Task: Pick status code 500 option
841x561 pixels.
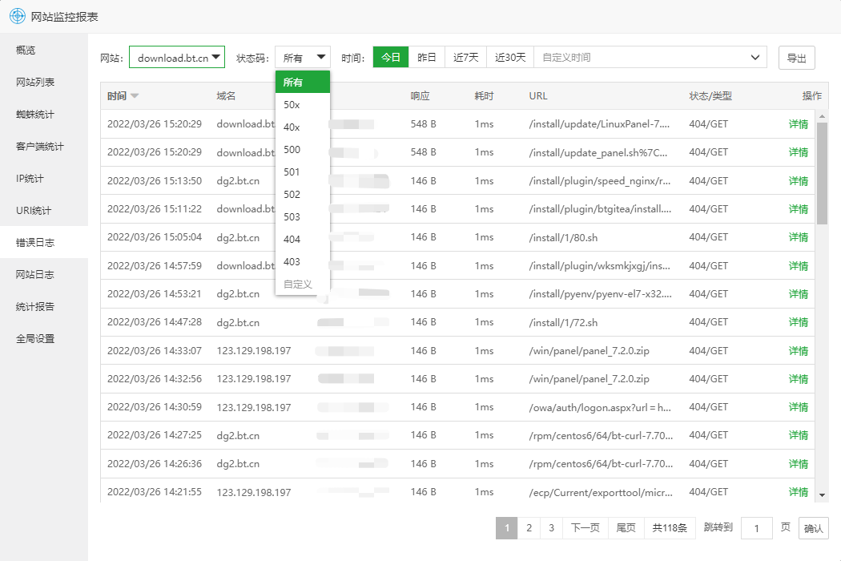Action: [303, 150]
